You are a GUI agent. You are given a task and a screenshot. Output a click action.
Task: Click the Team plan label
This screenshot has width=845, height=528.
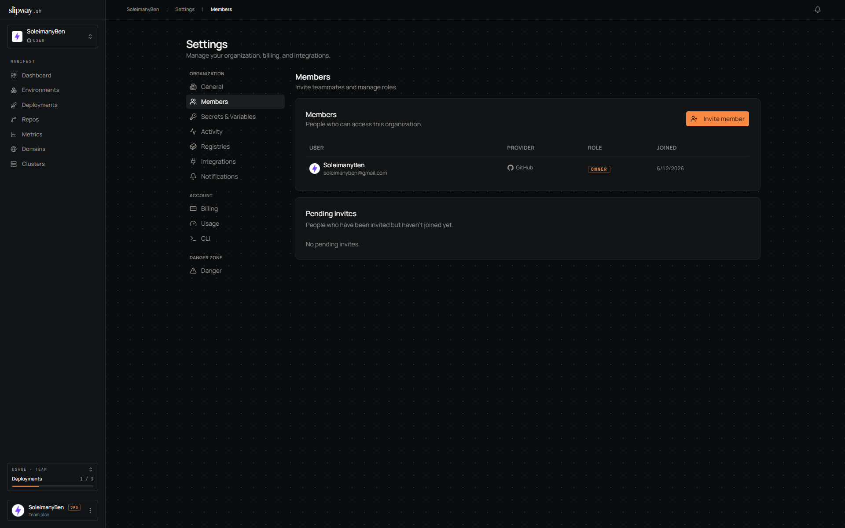point(39,515)
